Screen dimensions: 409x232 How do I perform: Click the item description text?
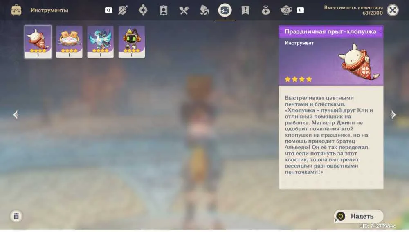coord(329,135)
